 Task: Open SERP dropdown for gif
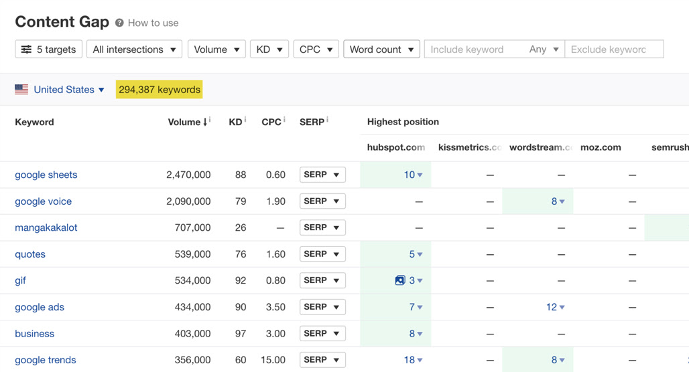click(x=322, y=280)
